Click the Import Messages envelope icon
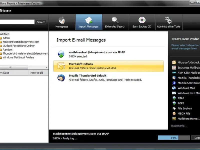The width and height of the screenshot is (200, 150). [89, 20]
